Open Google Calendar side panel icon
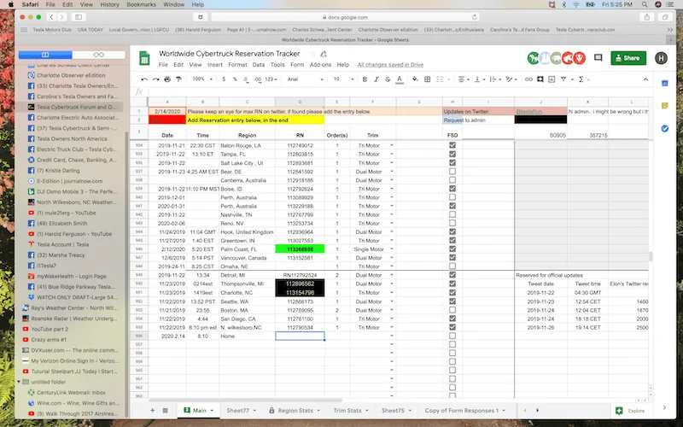This screenshot has width=683, height=427. [x=665, y=83]
